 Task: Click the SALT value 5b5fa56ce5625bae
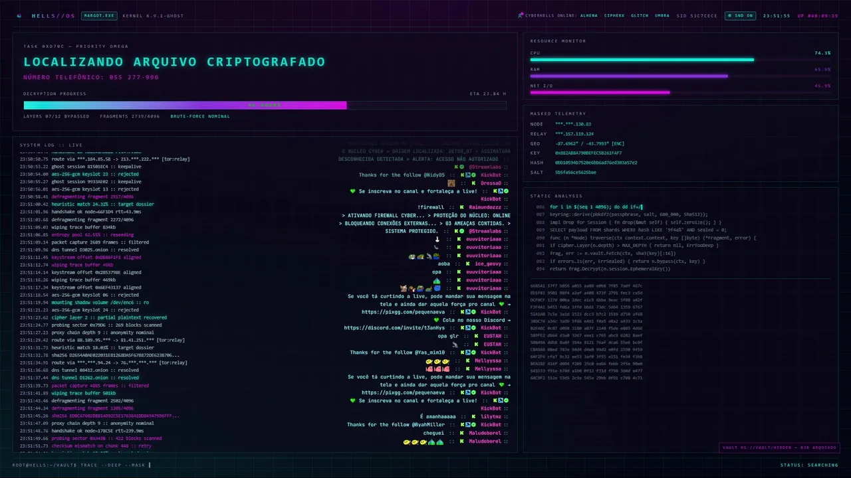pos(576,172)
